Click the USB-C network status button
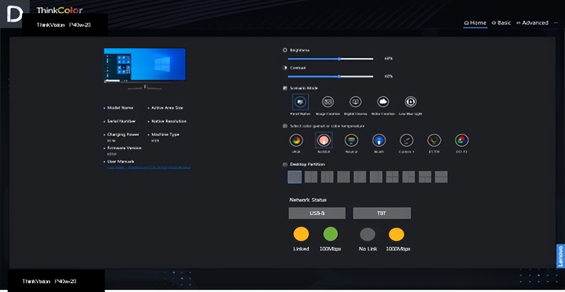 click(317, 213)
